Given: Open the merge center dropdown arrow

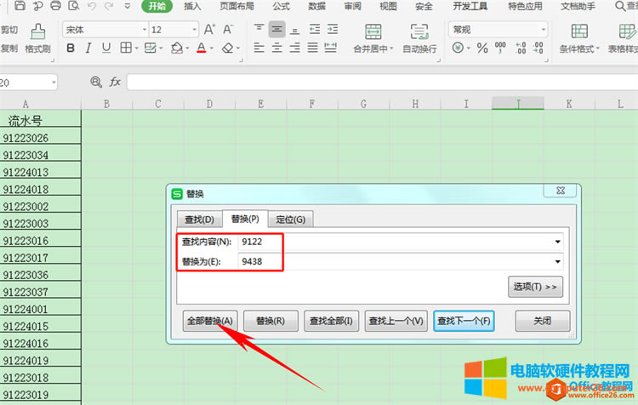Looking at the screenshot, I should click(x=391, y=48).
